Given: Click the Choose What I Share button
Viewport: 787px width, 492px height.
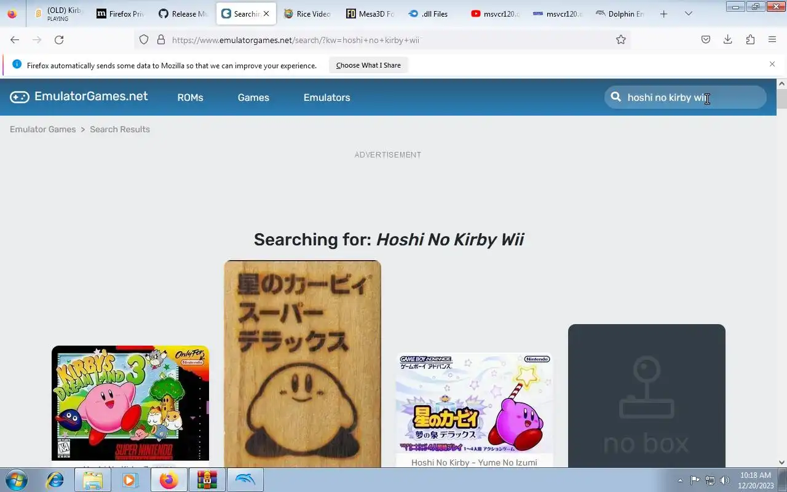Looking at the screenshot, I should pyautogui.click(x=368, y=65).
